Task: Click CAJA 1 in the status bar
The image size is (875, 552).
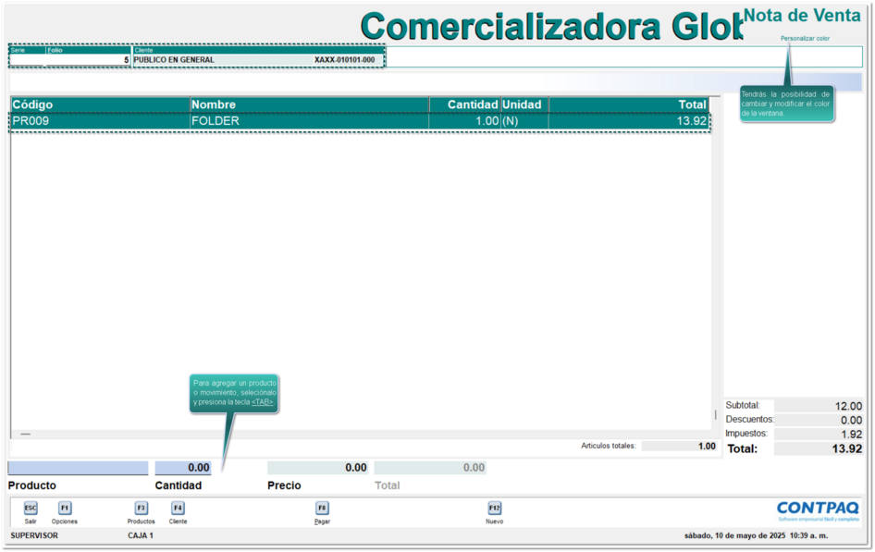Action: point(141,535)
